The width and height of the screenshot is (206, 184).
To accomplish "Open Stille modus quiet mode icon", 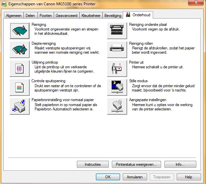I will point(117,88).
